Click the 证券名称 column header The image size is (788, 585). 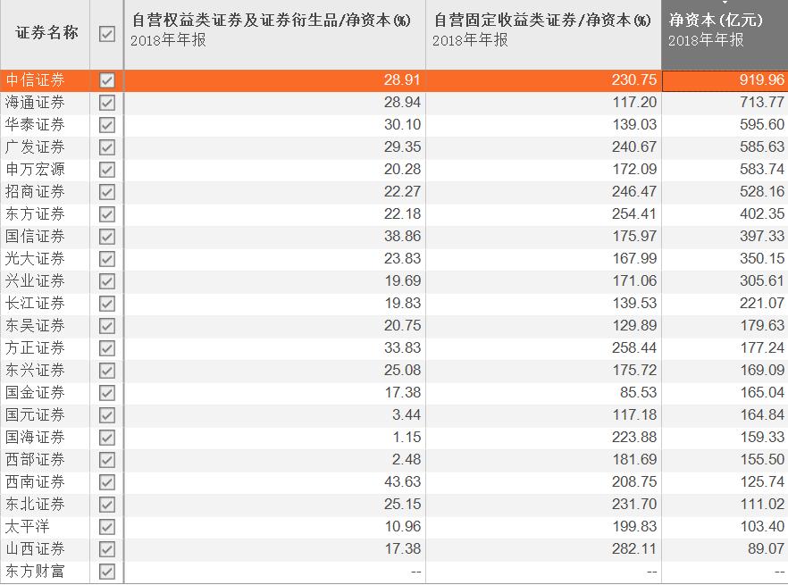click(45, 32)
